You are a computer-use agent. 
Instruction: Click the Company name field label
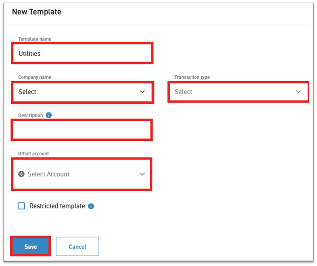tap(35, 77)
